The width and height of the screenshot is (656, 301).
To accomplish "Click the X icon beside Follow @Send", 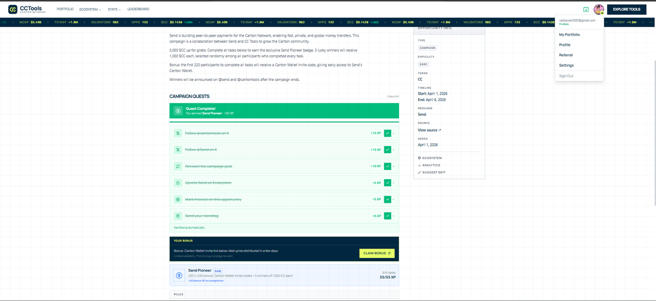I will coord(178,150).
